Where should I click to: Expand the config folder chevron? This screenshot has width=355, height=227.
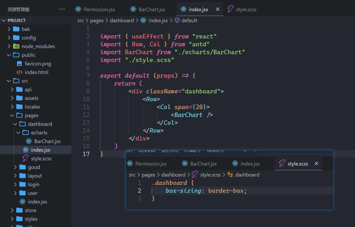(x=9, y=38)
